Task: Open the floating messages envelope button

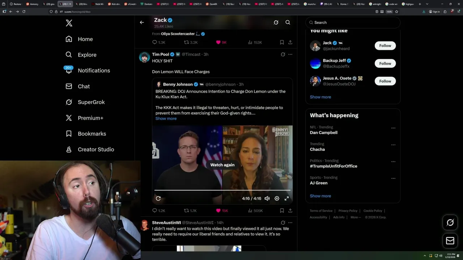Action: pos(450,241)
